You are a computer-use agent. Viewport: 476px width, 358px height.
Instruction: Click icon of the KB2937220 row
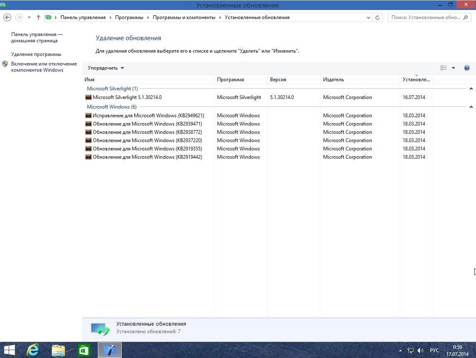click(88, 140)
